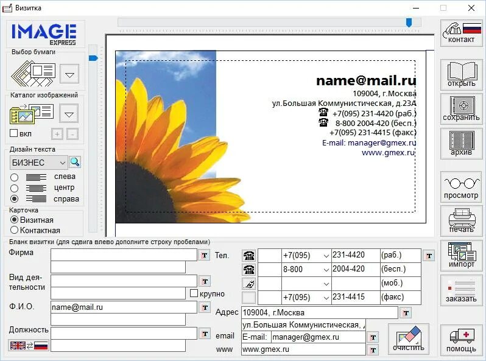Click the IMAGE EXPRESS logo
This screenshot has width=486, height=361.
(45, 33)
